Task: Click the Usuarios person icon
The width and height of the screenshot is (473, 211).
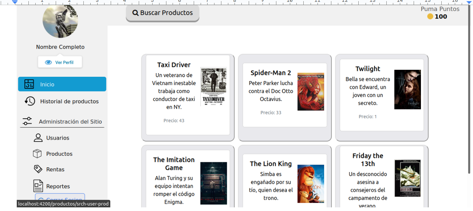Action: 38,138
